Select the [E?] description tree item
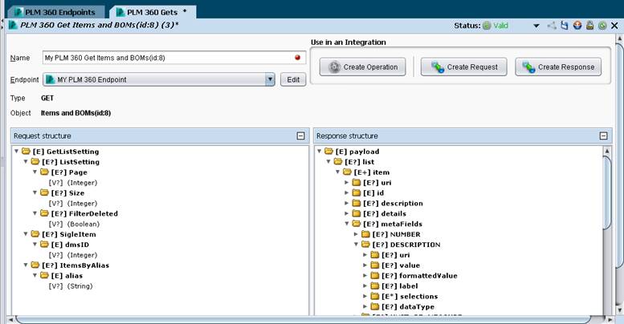This screenshot has width=624, height=324. (393, 203)
